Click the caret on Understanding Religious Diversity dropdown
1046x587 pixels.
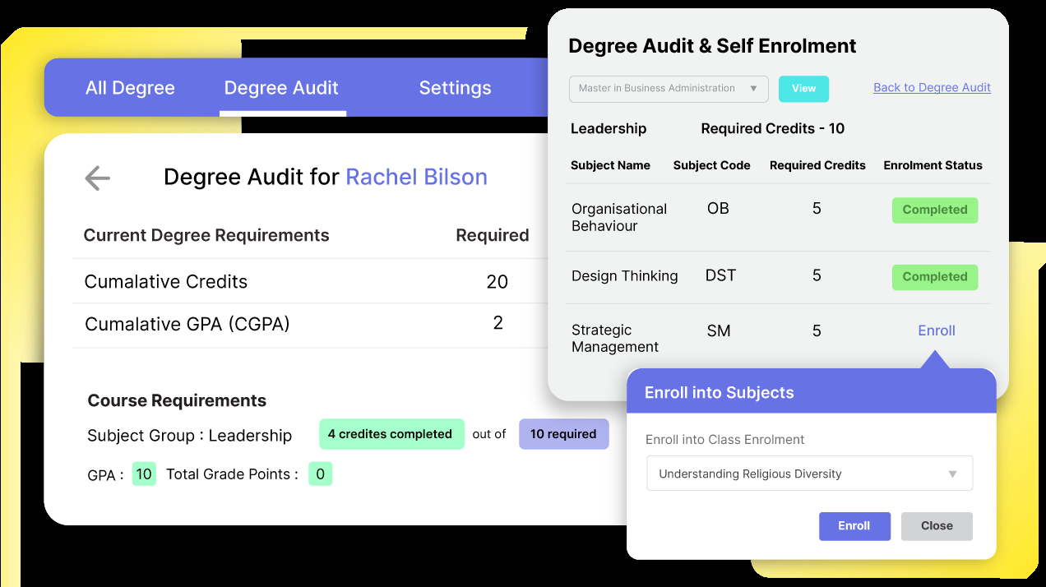953,473
